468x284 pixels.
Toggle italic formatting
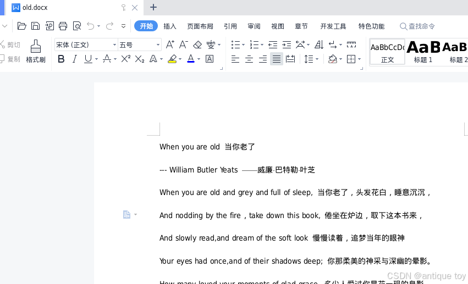[75, 59]
